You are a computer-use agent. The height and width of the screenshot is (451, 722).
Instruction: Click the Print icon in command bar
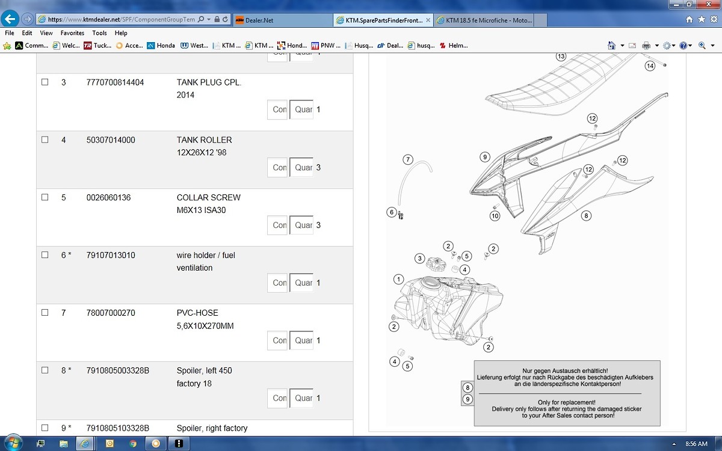click(646, 46)
